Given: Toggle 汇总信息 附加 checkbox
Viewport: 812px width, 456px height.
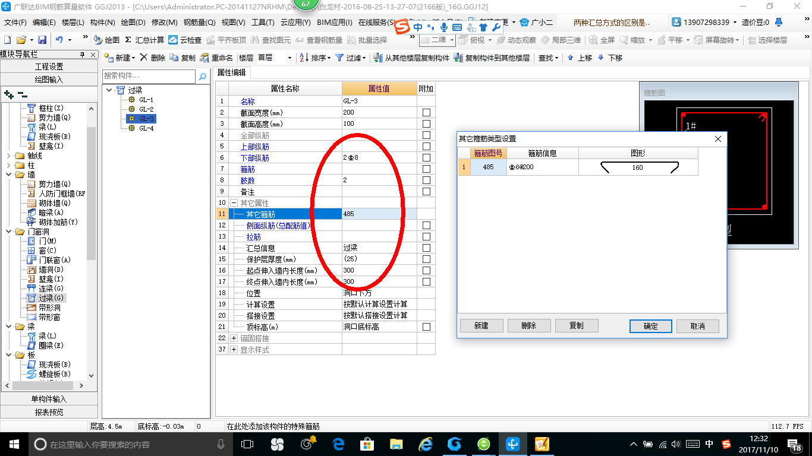Looking at the screenshot, I should 426,248.
